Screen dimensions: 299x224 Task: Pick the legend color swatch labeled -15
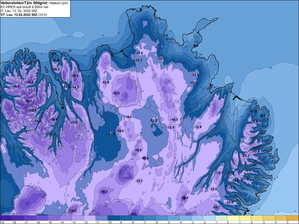(54, 218)
